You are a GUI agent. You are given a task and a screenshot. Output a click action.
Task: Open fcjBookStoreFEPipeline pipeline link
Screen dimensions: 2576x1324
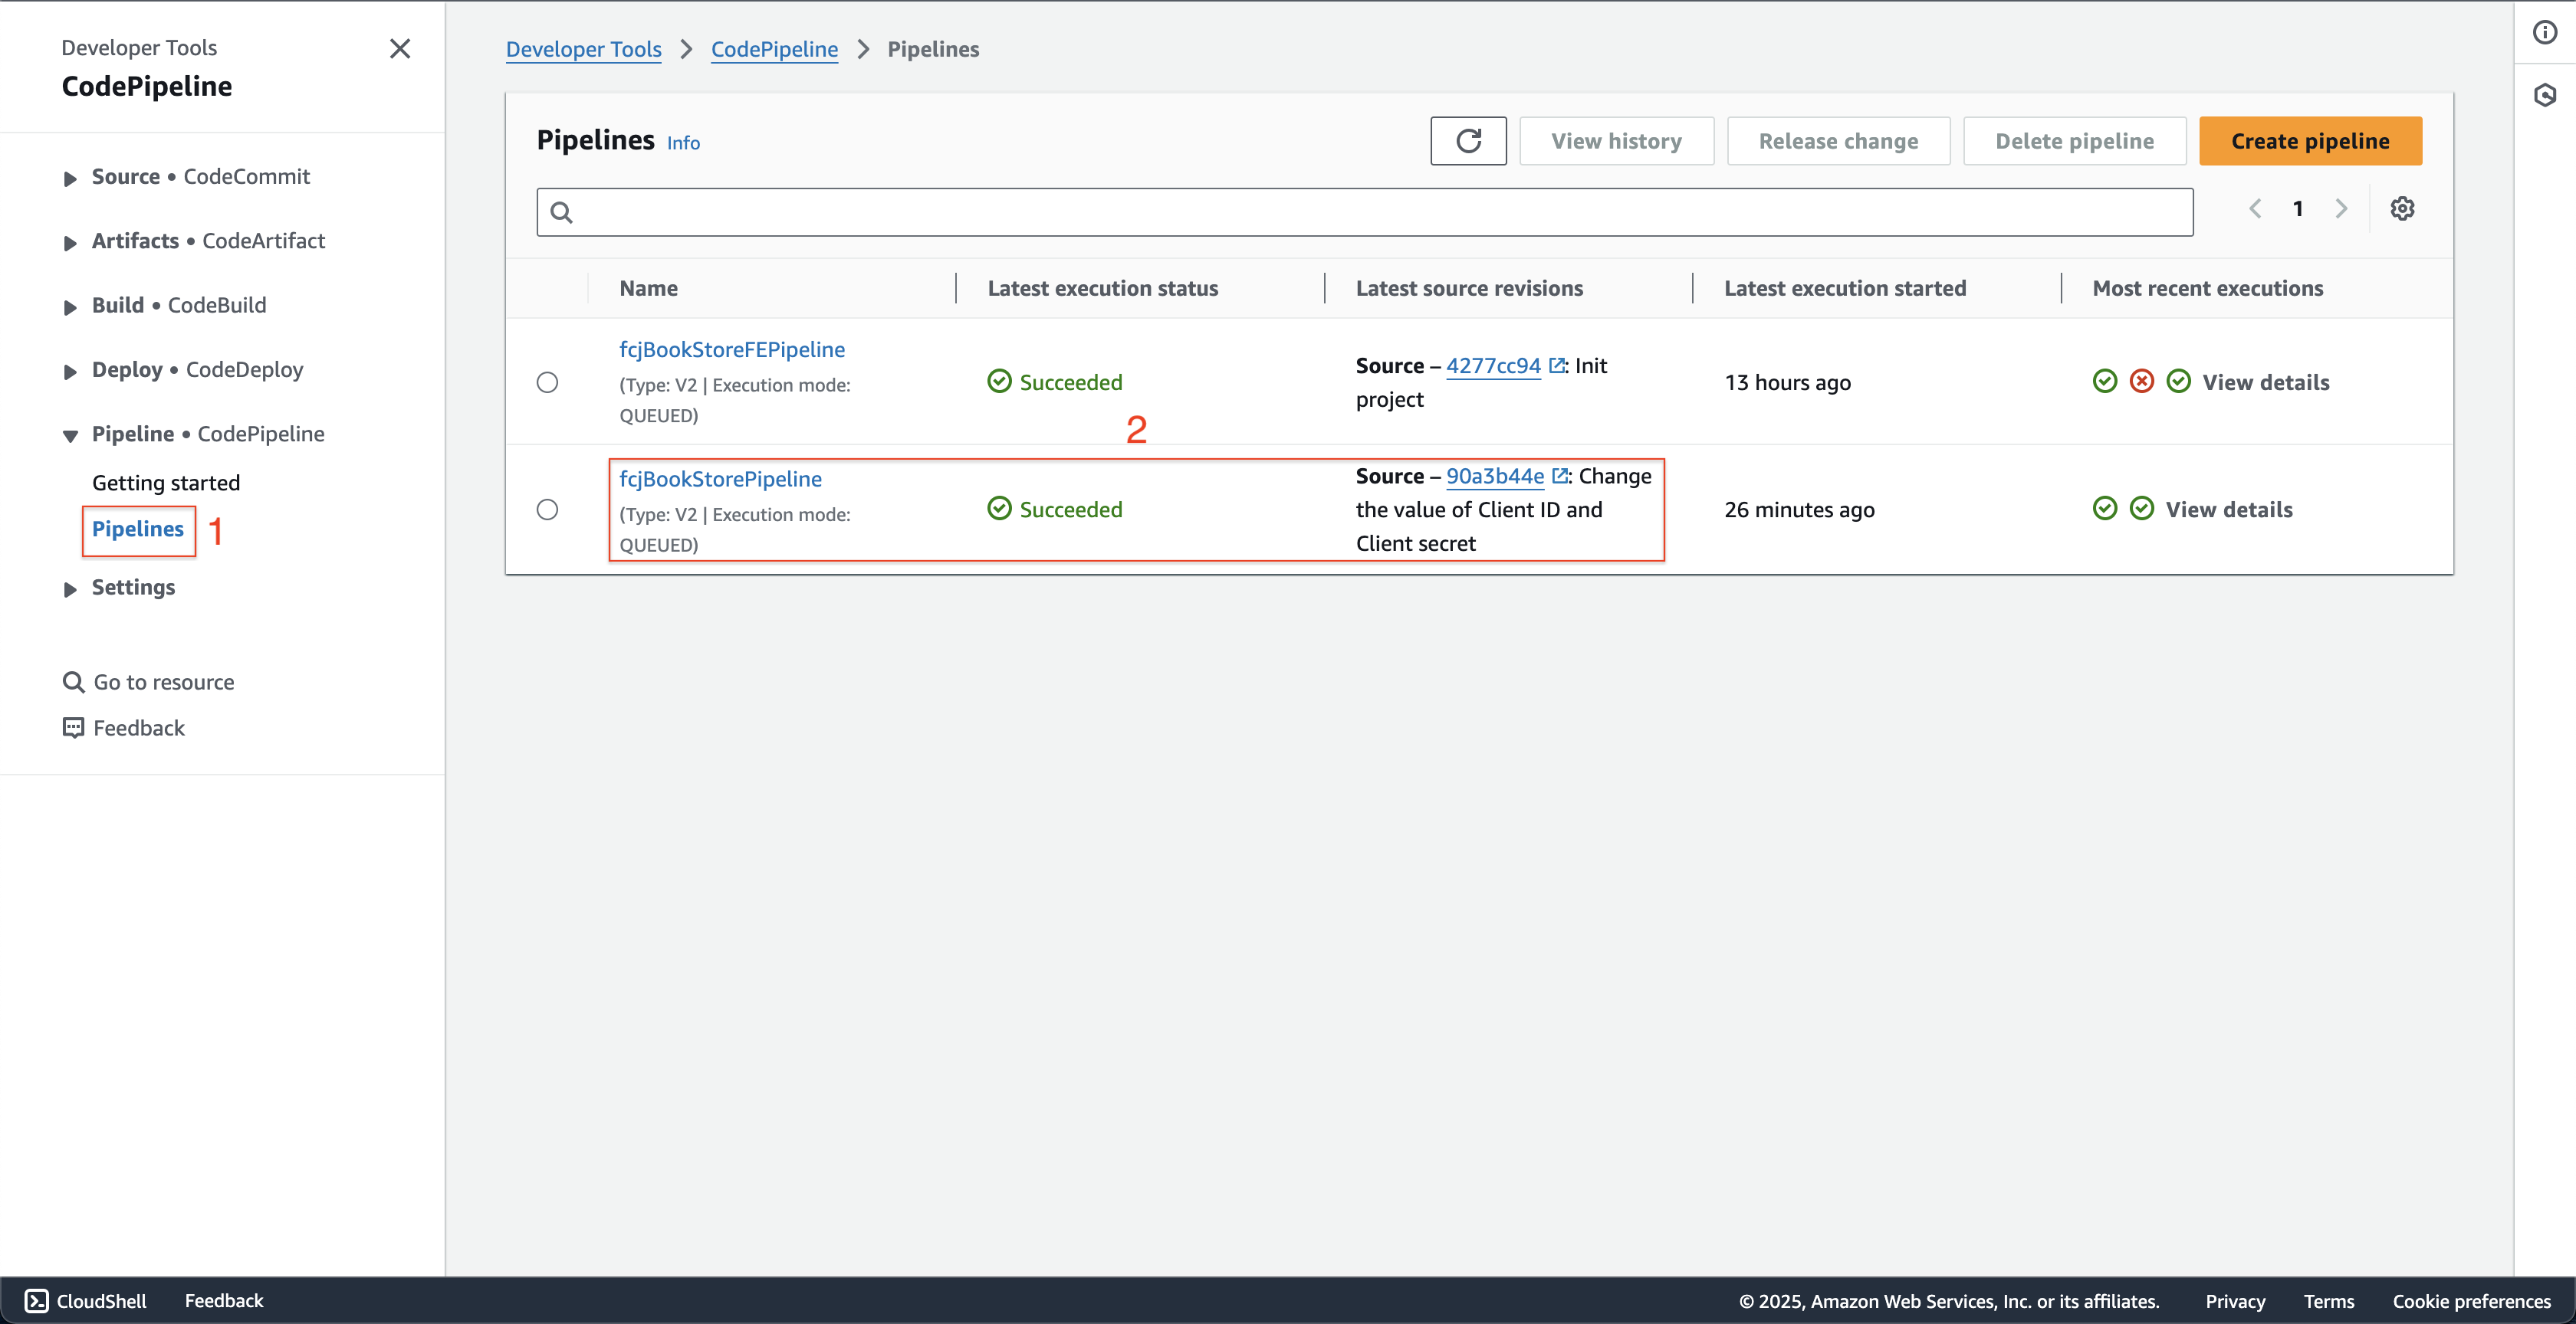[732, 349]
